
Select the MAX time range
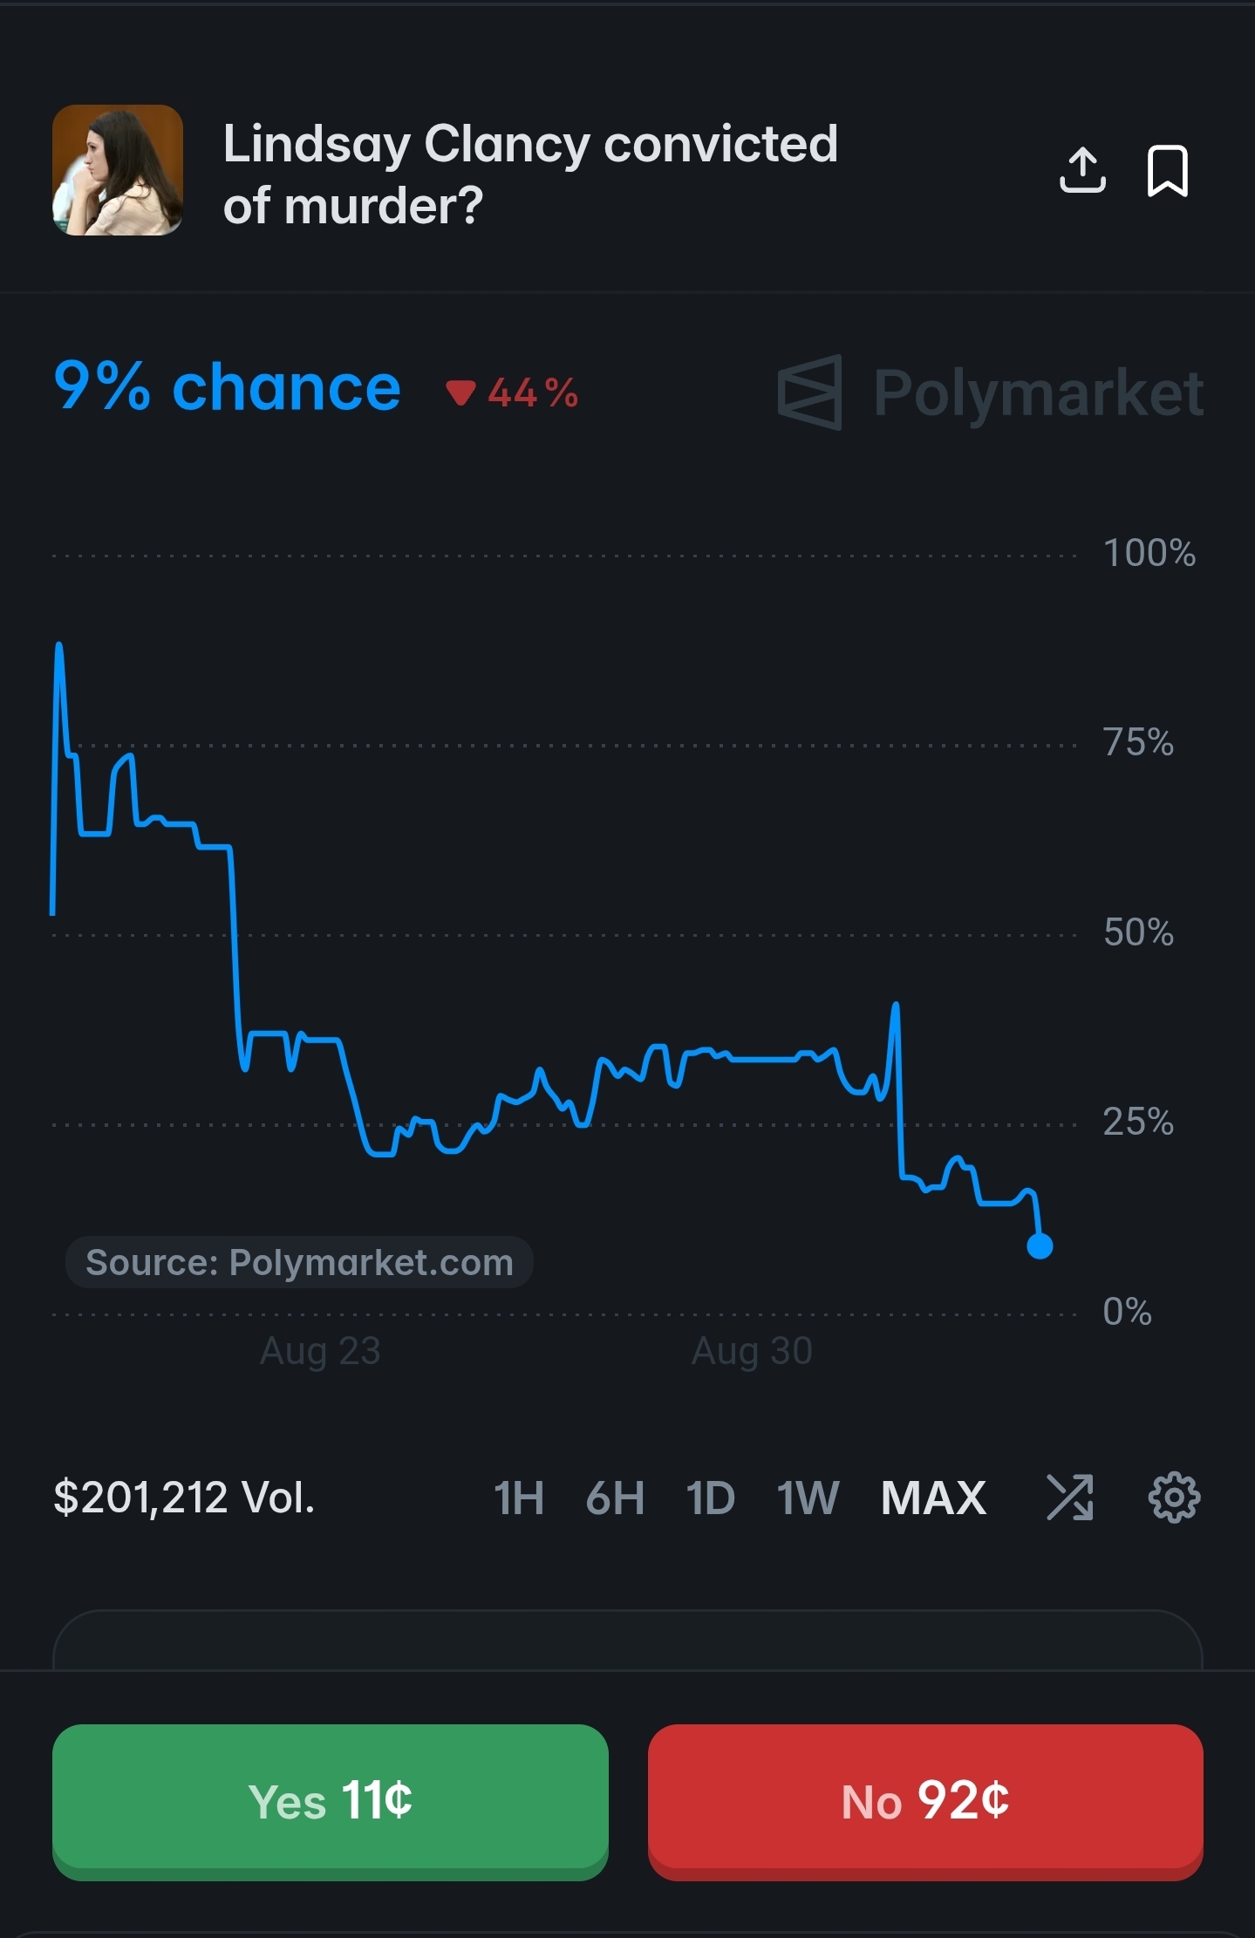(933, 1498)
